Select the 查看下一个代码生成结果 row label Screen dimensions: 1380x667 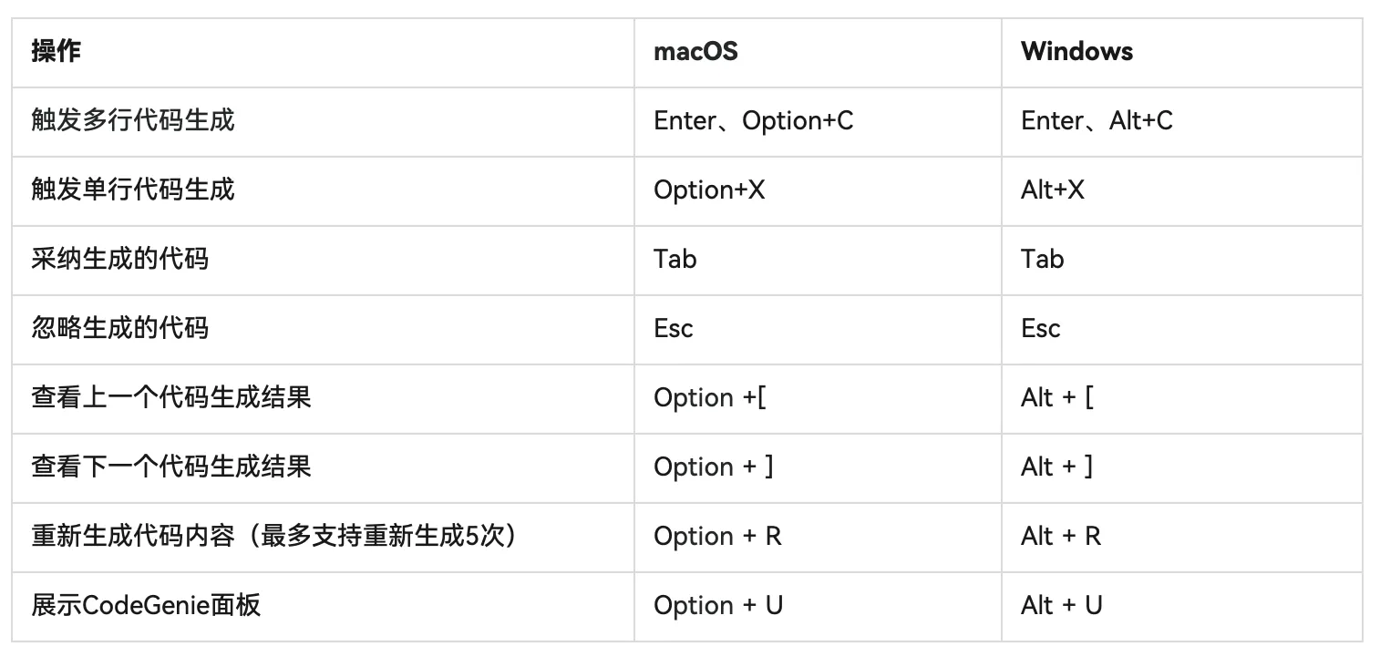pyautogui.click(x=171, y=467)
